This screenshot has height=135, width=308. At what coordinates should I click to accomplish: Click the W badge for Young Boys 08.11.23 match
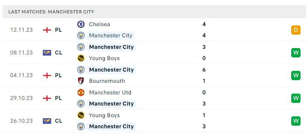point(296,53)
